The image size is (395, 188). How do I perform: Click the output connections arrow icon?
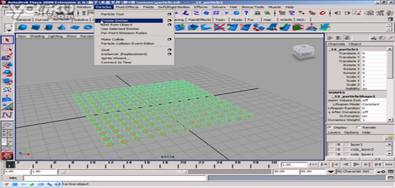pyautogui.click(x=348, y=13)
